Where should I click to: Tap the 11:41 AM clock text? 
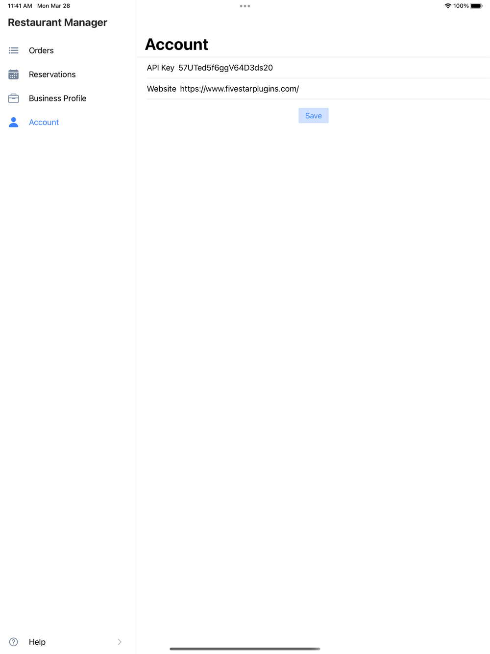20,6
